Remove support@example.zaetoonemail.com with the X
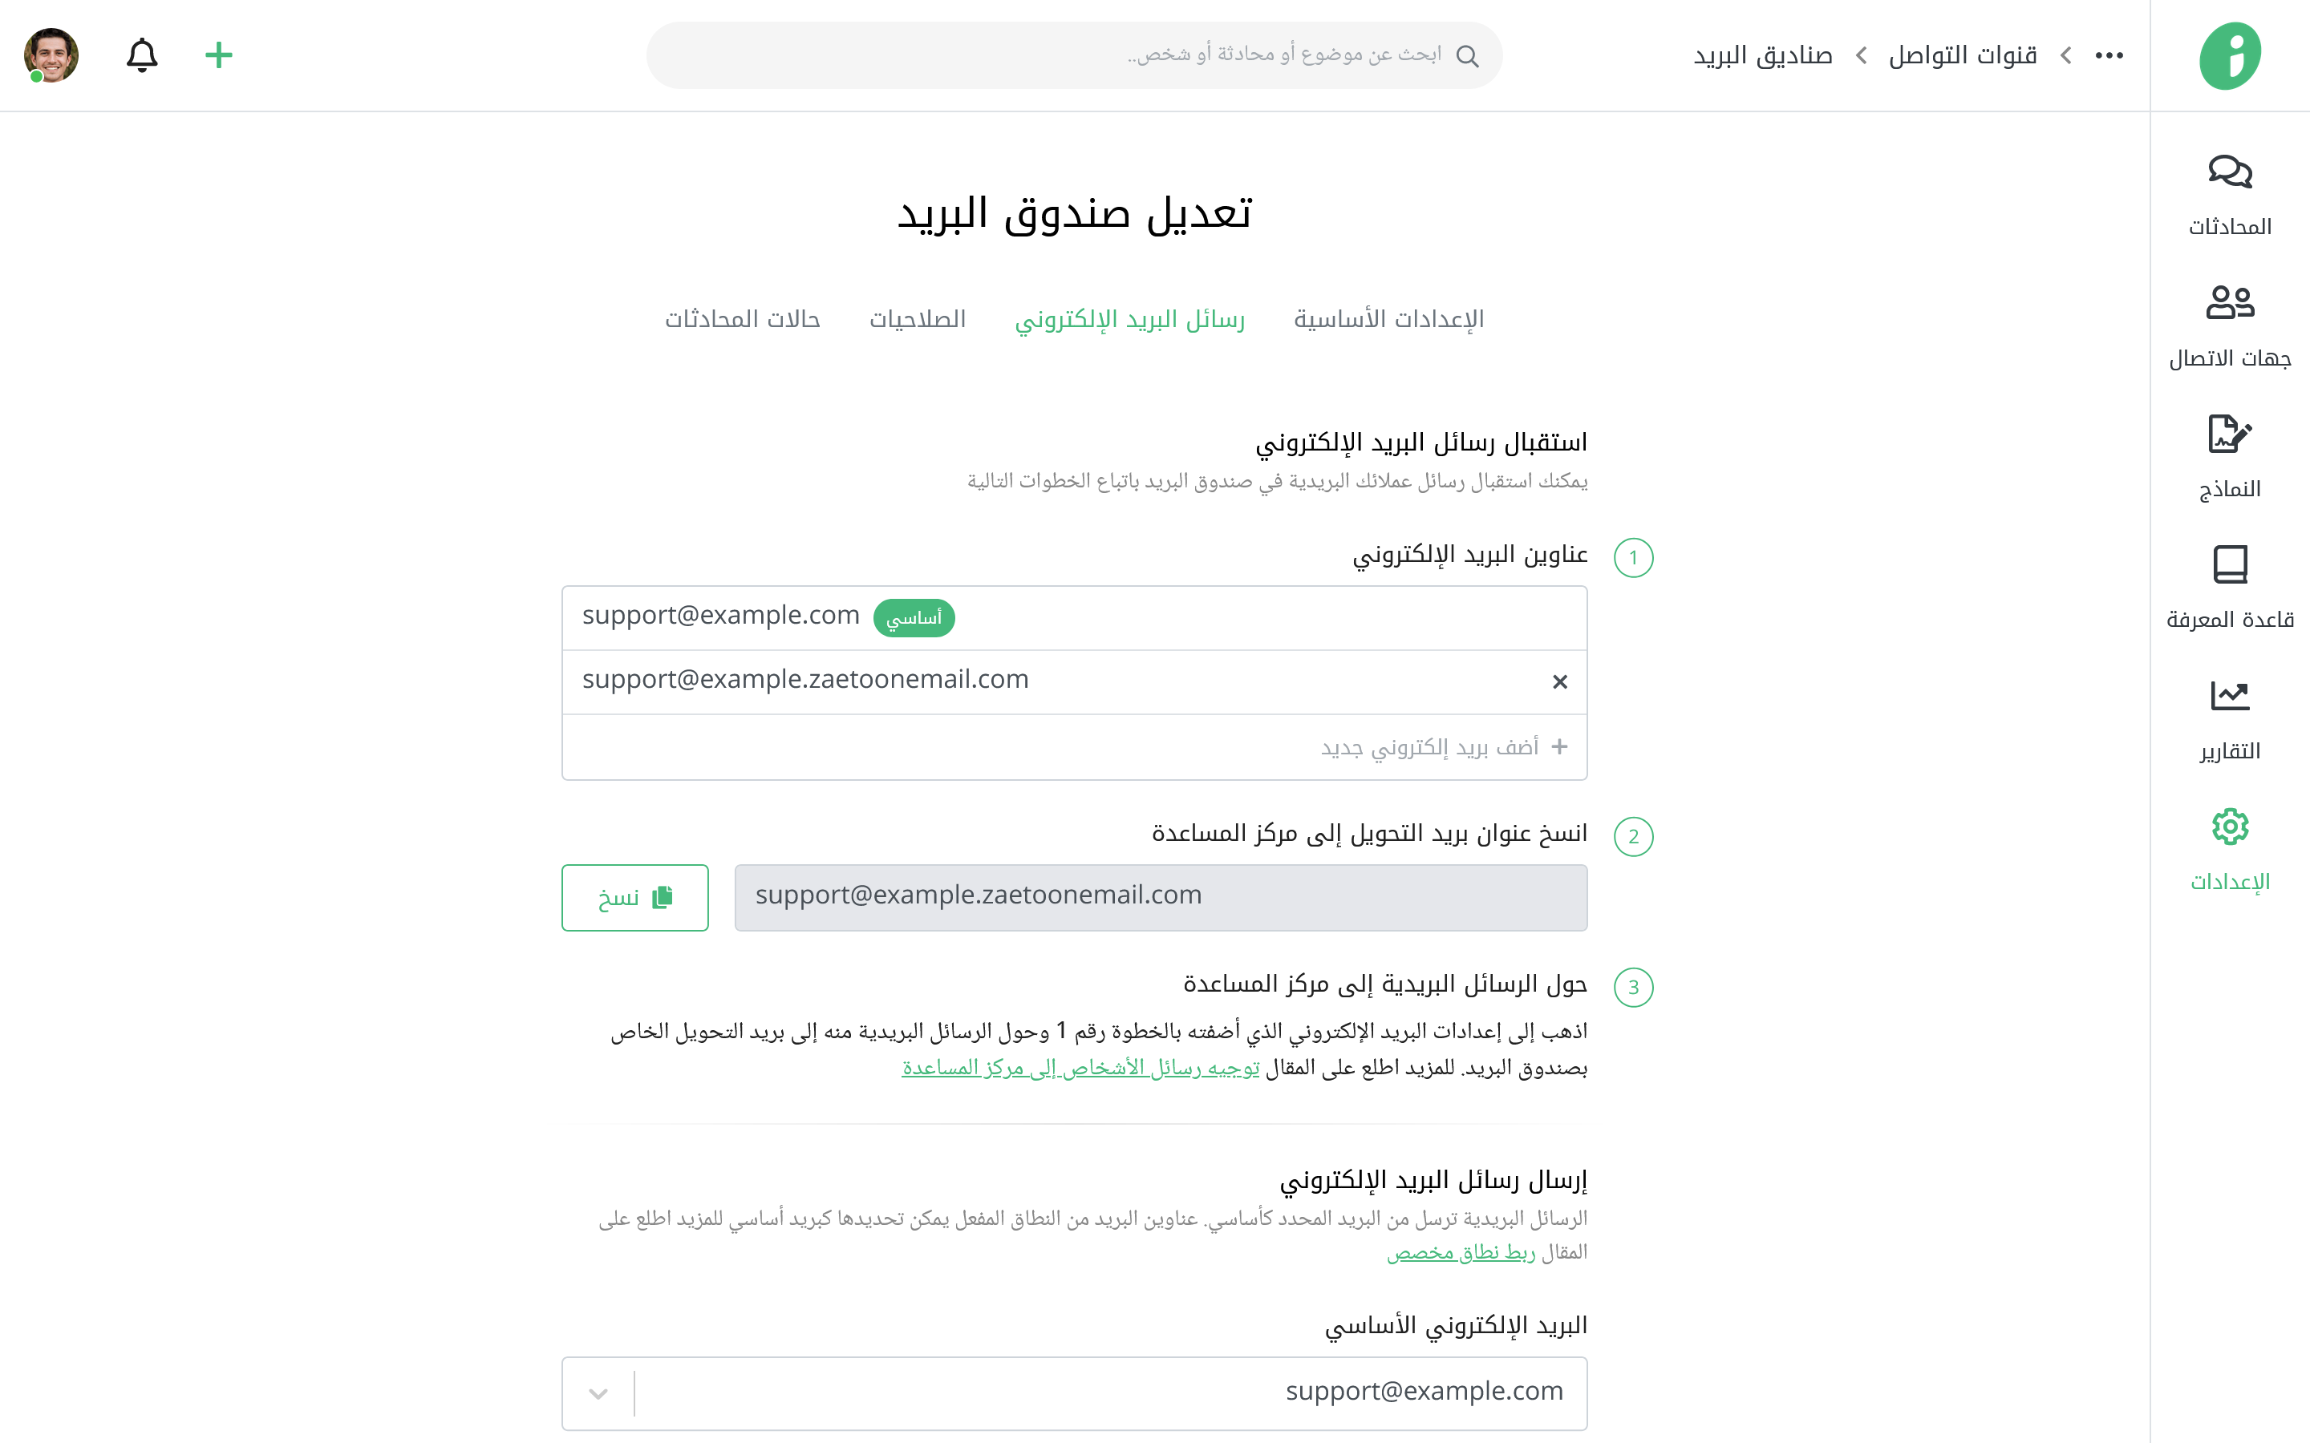 click(x=1560, y=681)
